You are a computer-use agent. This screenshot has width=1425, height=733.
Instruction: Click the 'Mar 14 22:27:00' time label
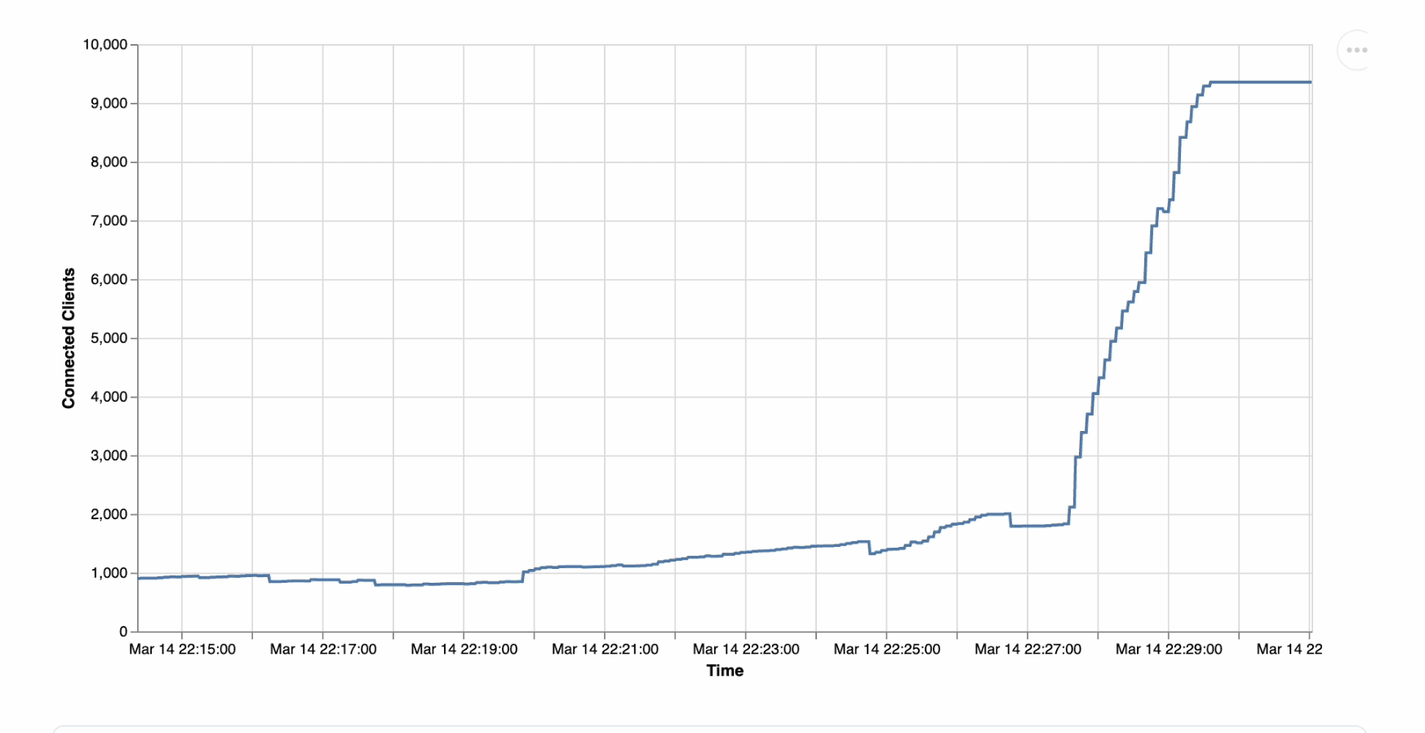pos(1028,649)
